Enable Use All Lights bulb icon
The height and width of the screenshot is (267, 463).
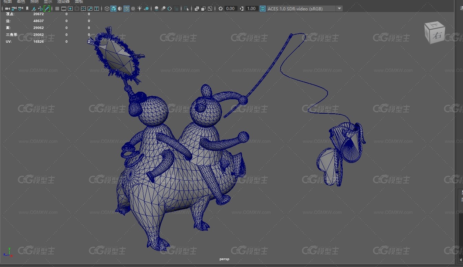point(140,9)
